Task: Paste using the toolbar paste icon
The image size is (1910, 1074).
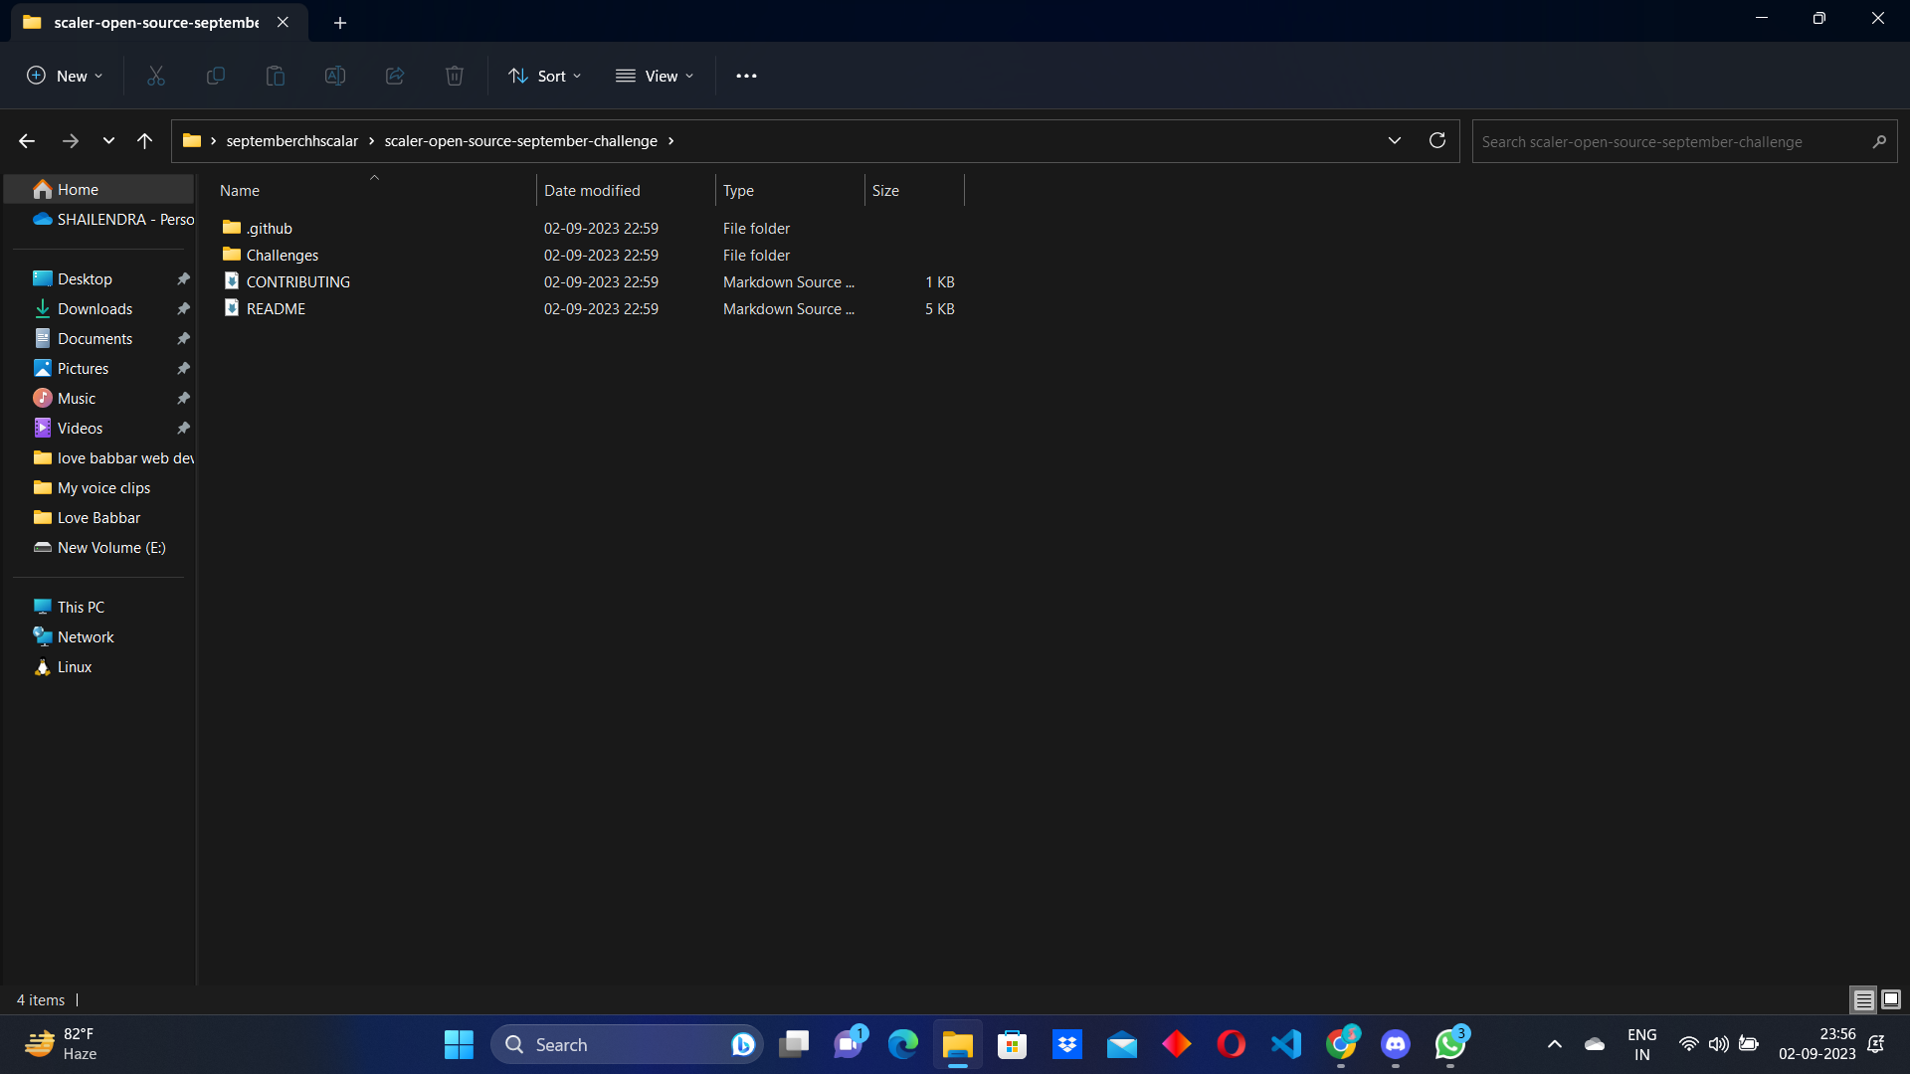Action: 275,76
